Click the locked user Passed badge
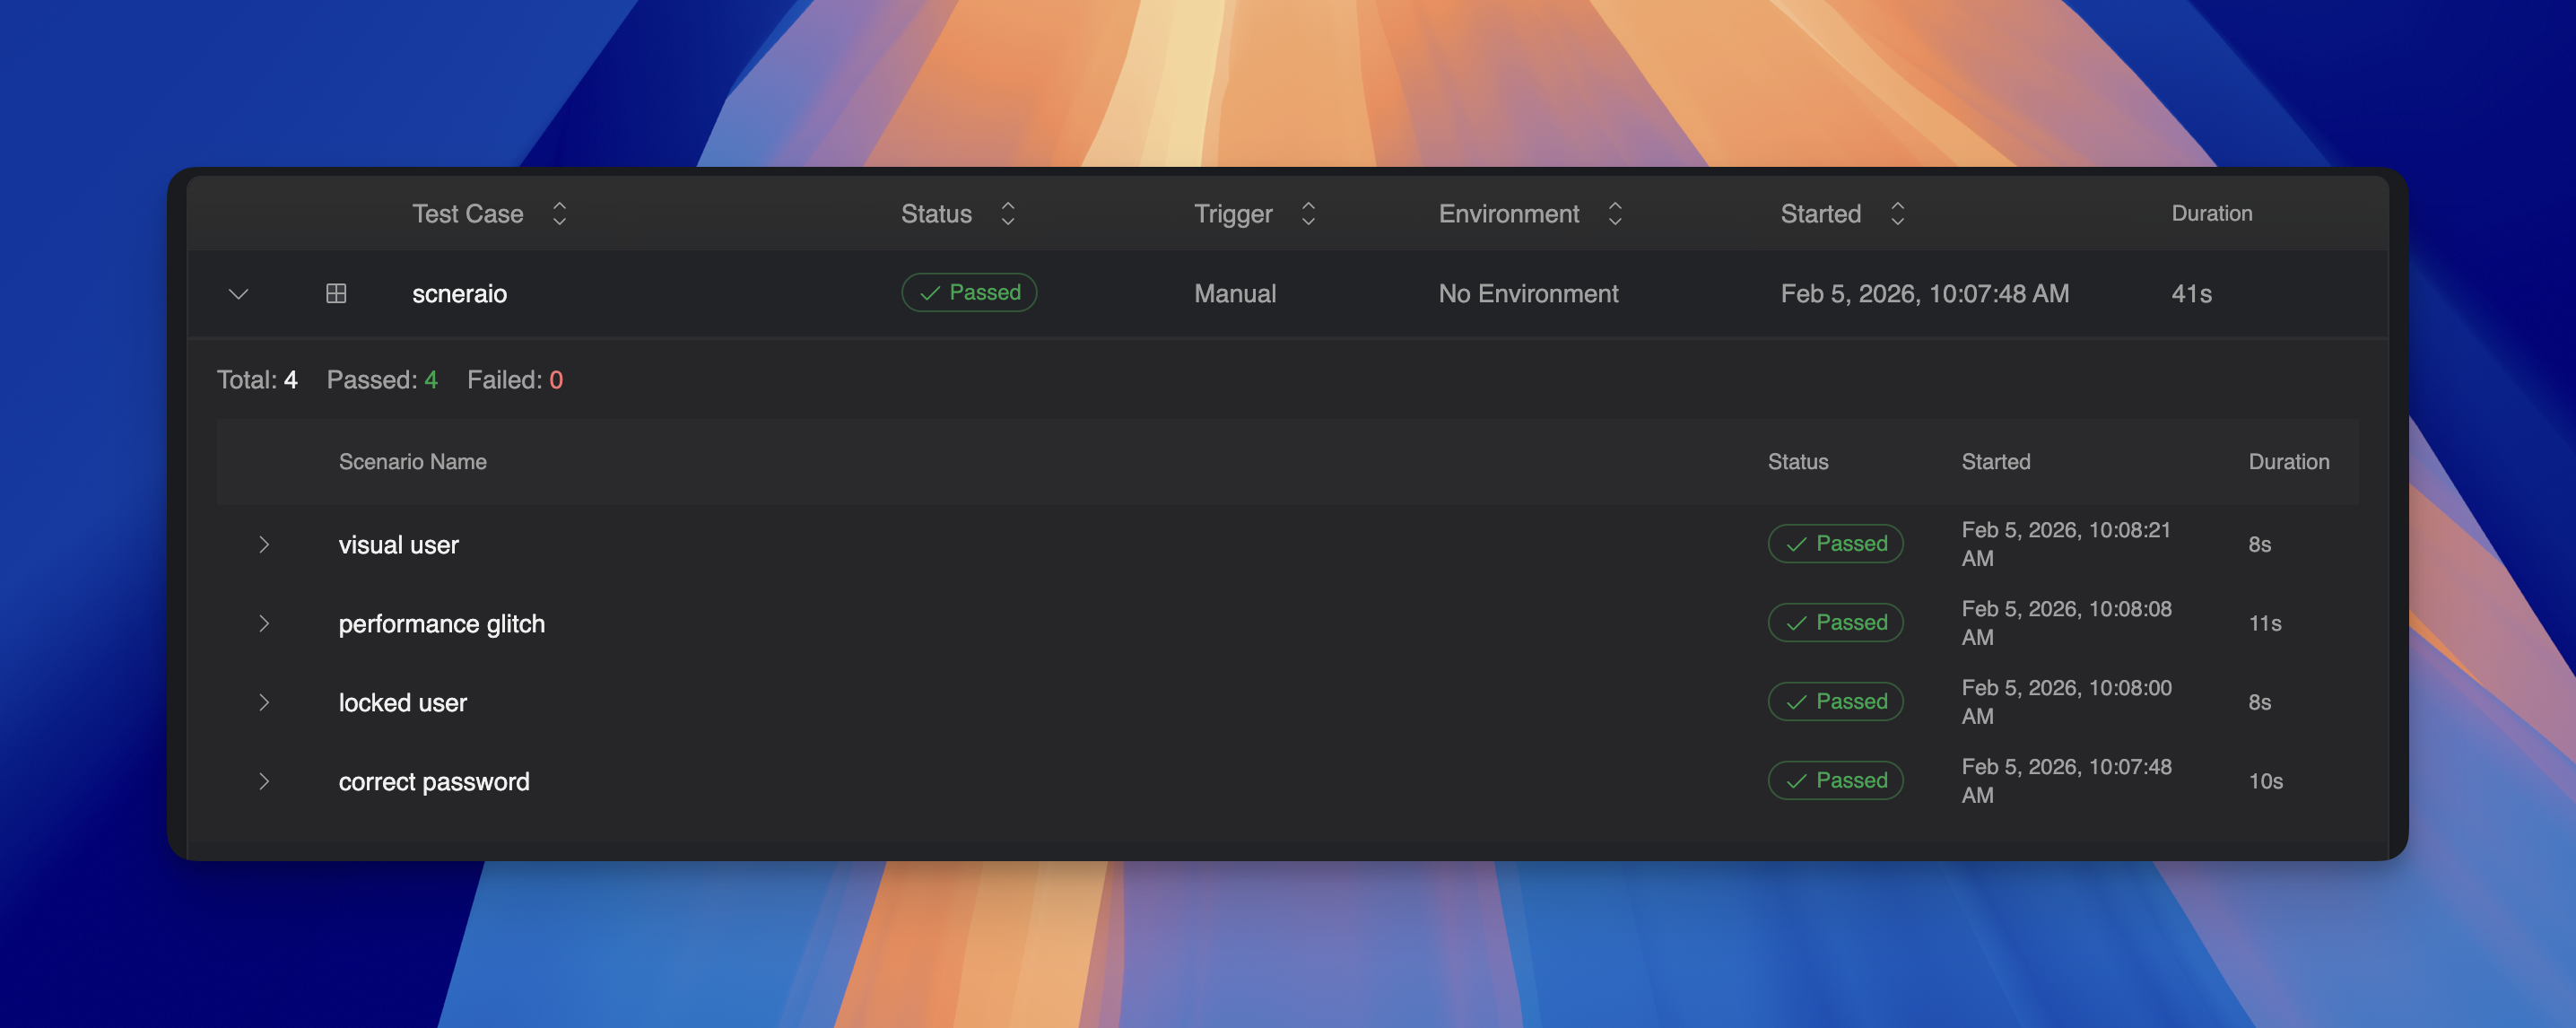This screenshot has width=2576, height=1028. [x=1834, y=702]
